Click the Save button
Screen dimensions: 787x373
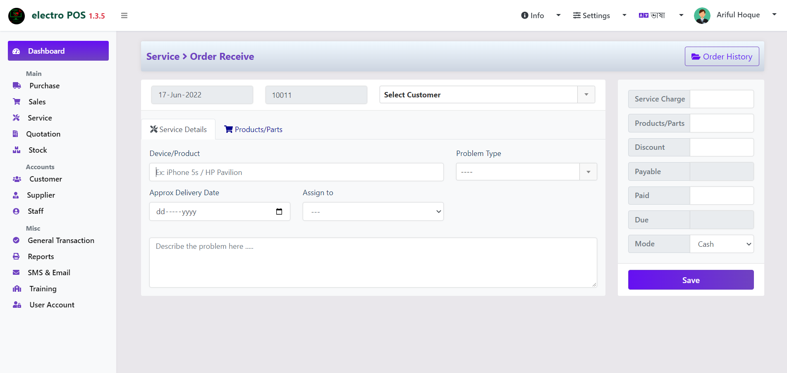pyautogui.click(x=691, y=280)
